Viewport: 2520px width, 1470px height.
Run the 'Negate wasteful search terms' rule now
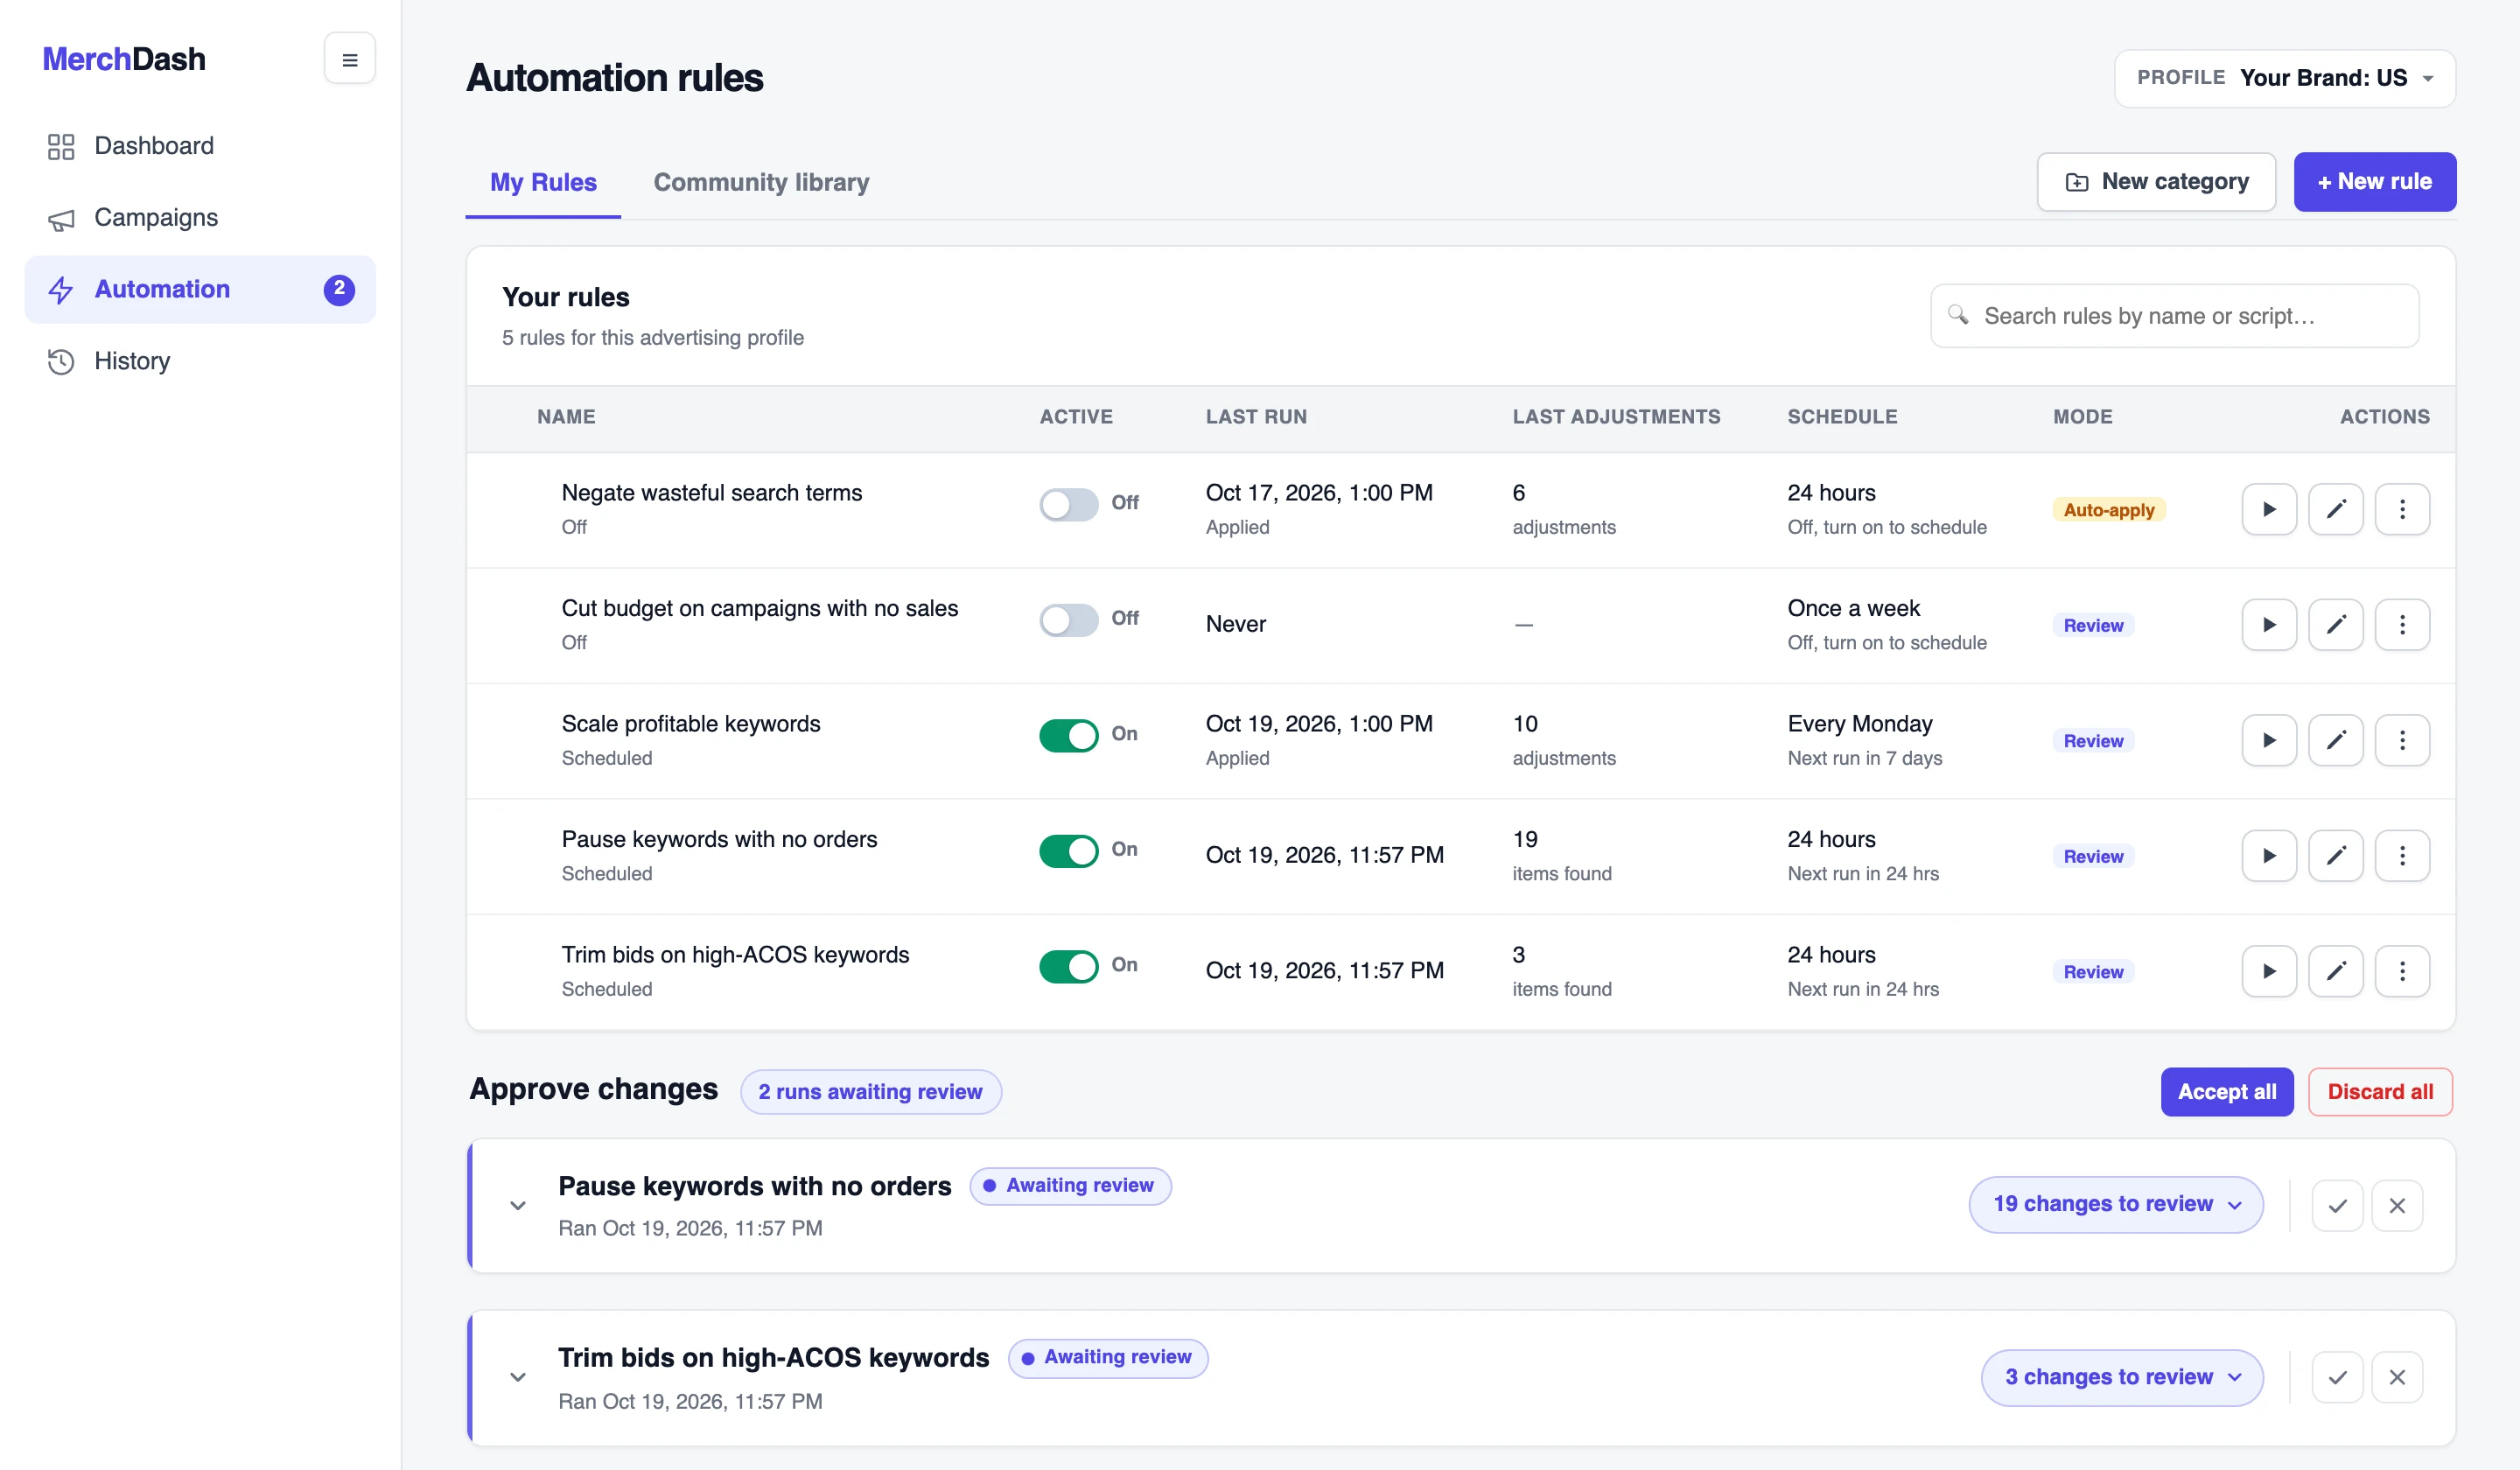pyautogui.click(x=2269, y=509)
